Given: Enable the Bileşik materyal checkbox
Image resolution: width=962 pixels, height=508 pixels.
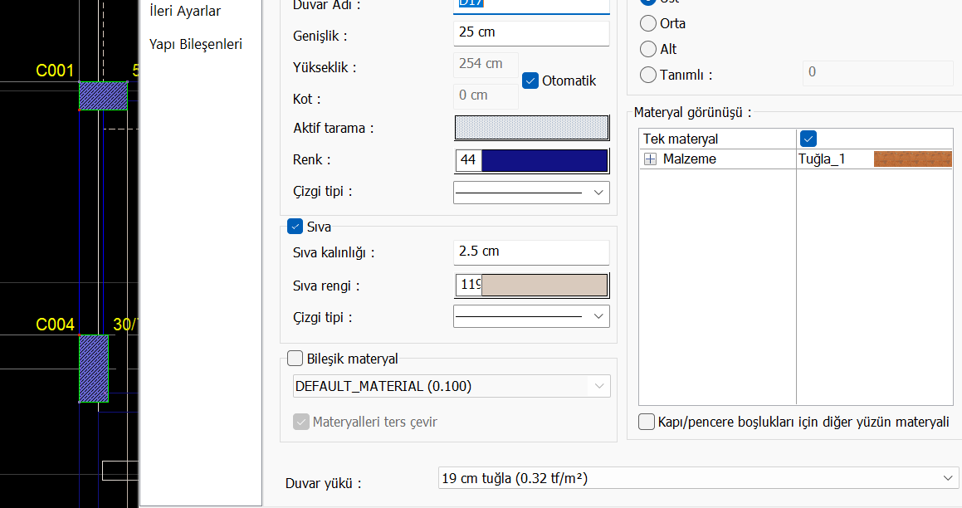Looking at the screenshot, I should pos(295,359).
